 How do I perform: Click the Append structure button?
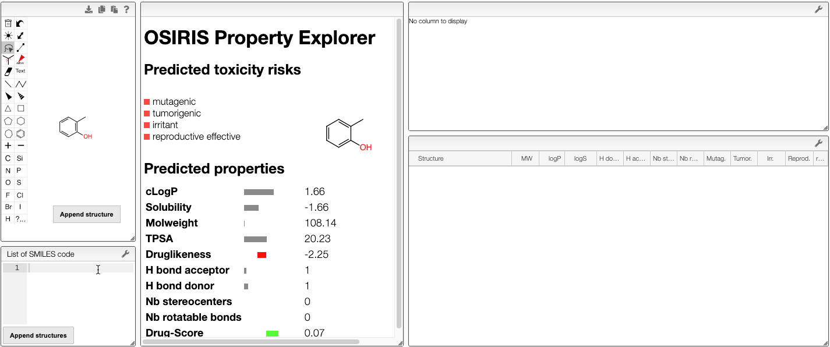coord(87,214)
